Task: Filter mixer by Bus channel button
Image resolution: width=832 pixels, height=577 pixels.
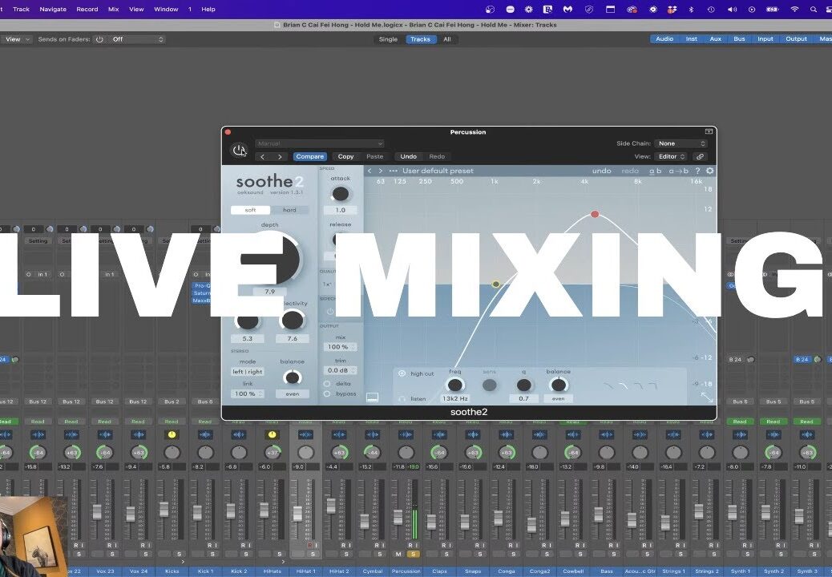Action: (739, 38)
